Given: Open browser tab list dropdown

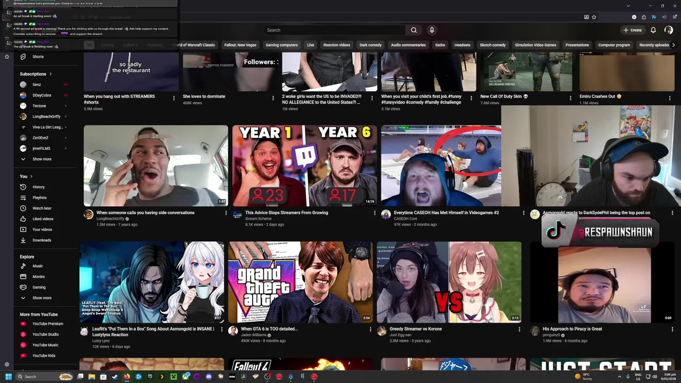Looking at the screenshot, I should 628,6.
